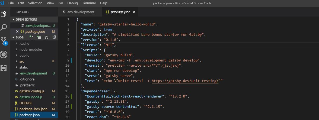This screenshot has height=120, width=319.
Task: Select the package.json editor tab
Action: point(120,12)
